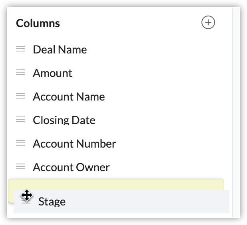Click the vertical panel divider on the right

point(232,112)
